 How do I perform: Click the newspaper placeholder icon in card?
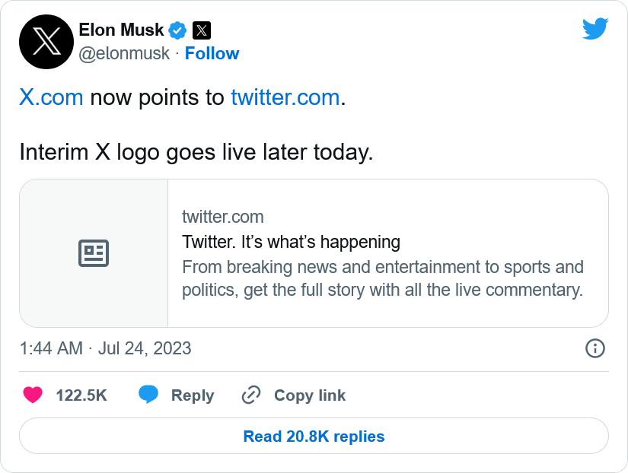point(94,253)
